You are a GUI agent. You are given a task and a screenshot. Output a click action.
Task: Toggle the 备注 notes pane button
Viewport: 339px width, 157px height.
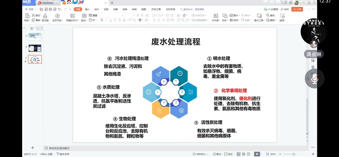217,154
